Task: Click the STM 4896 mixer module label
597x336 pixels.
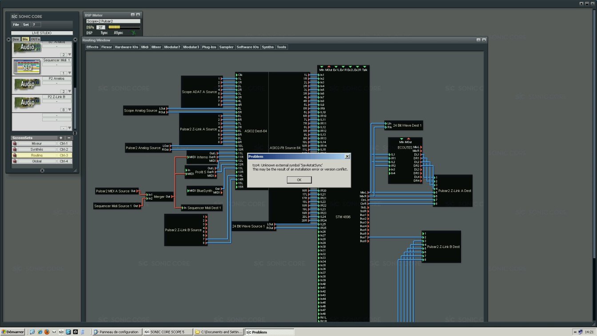Action: click(x=343, y=217)
